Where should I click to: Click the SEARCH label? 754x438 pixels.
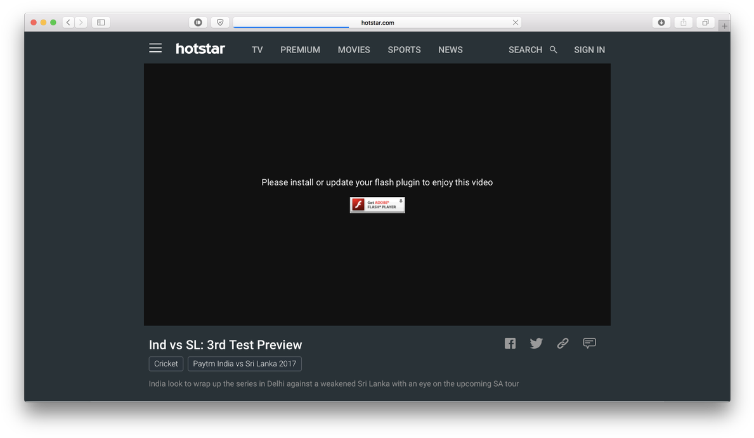[x=525, y=50]
